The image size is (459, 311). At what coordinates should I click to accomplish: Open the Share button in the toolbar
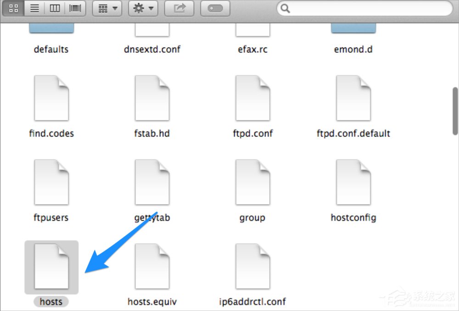[x=179, y=8]
